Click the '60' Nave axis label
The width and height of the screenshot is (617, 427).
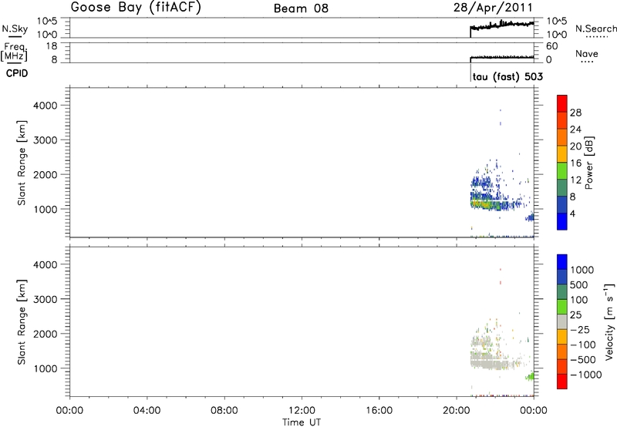pyautogui.click(x=551, y=46)
